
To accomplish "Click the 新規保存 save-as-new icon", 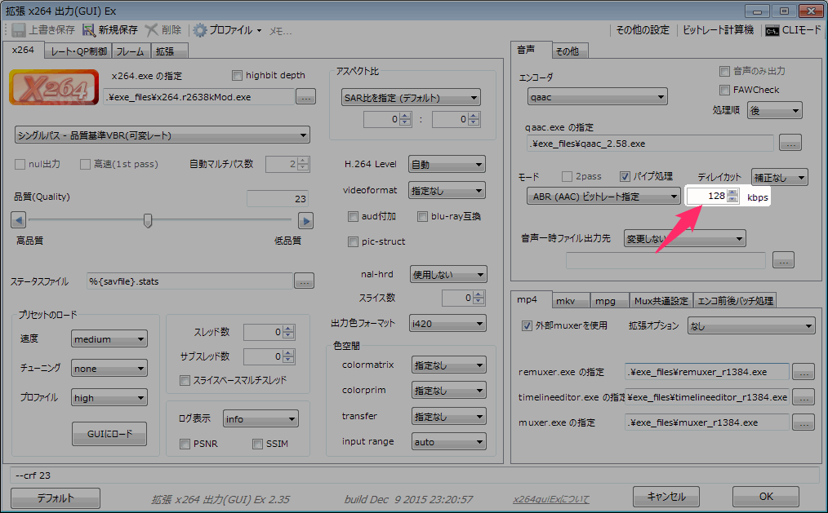I will click(x=89, y=30).
